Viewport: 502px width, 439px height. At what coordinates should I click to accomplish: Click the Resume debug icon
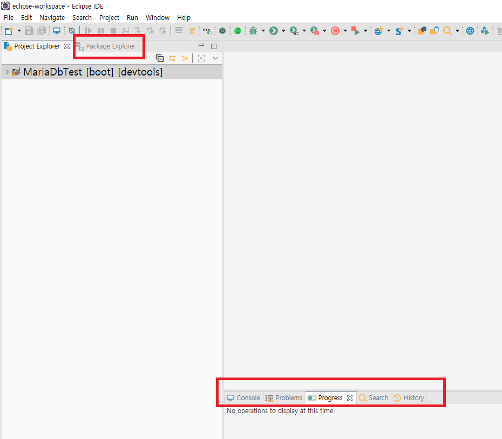pos(89,31)
